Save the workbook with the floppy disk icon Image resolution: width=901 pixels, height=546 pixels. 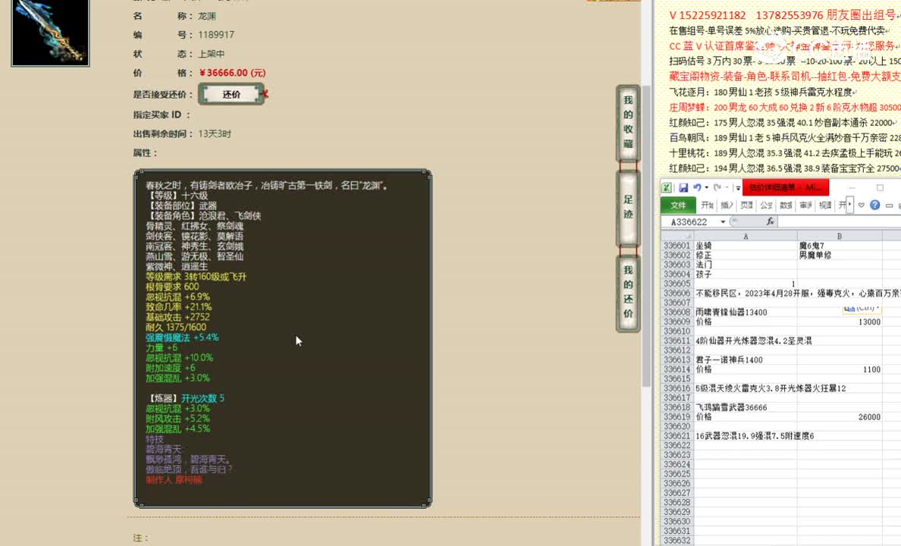click(x=683, y=187)
